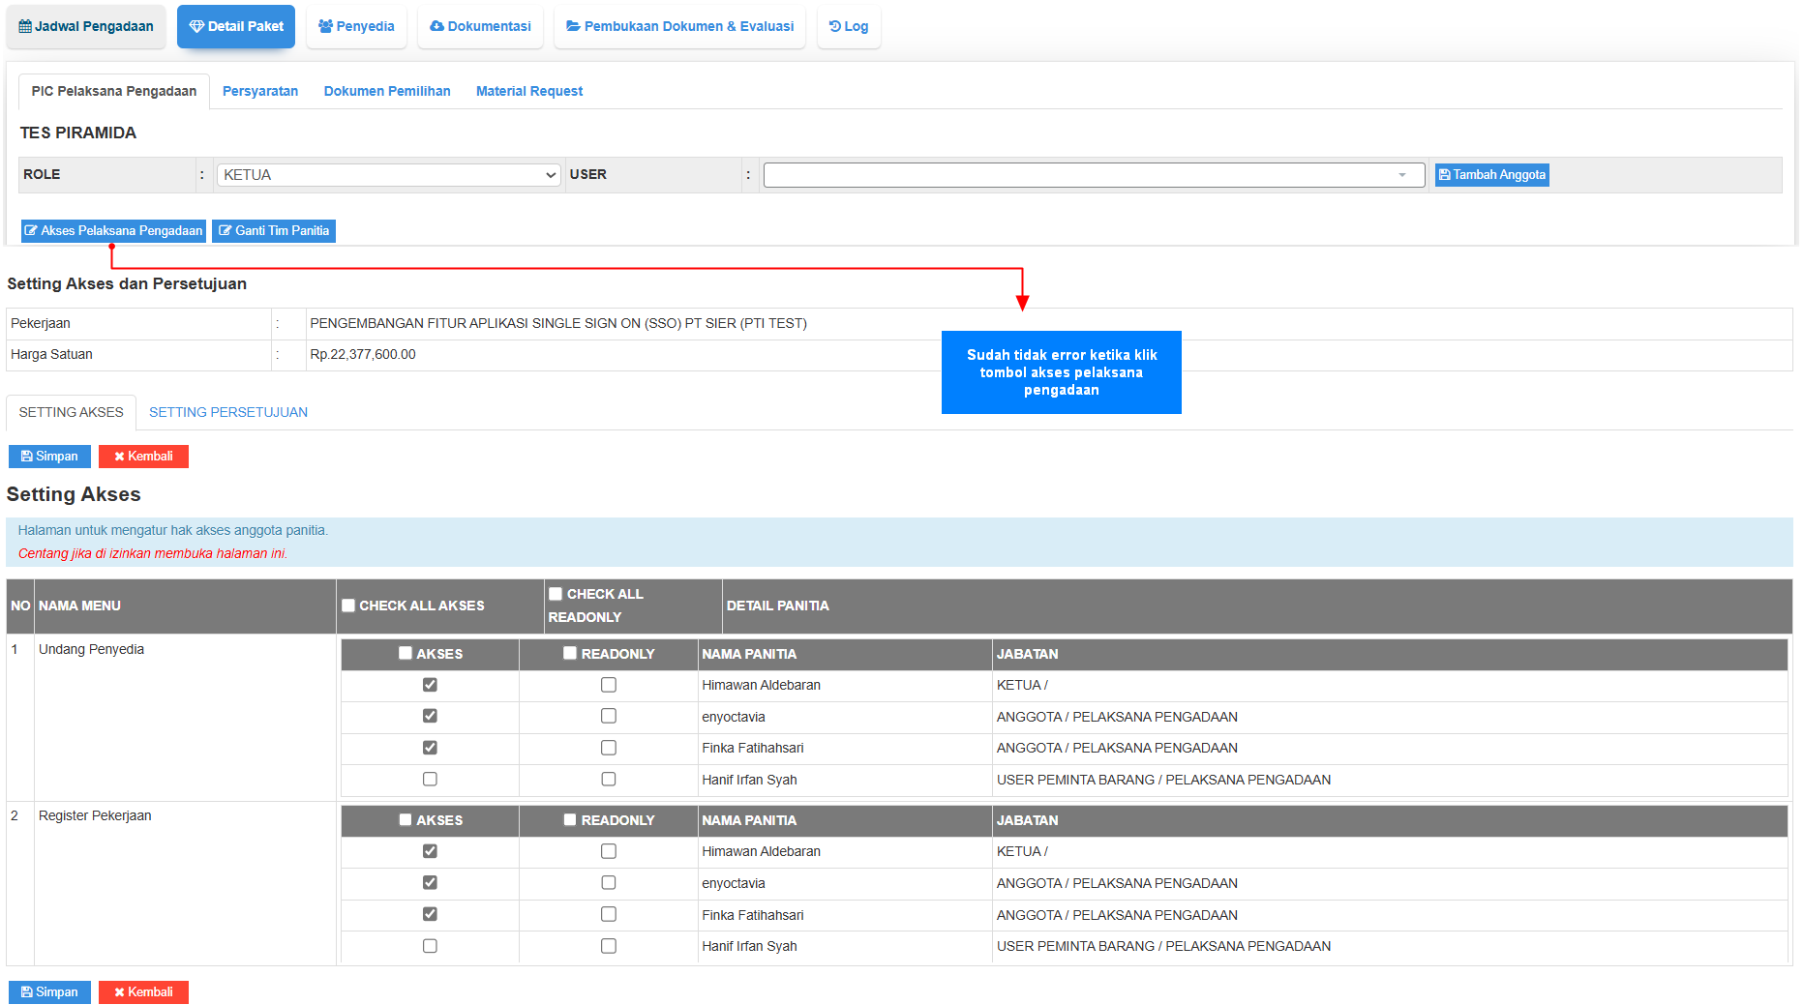Open the Persyaratan tab

point(260,91)
